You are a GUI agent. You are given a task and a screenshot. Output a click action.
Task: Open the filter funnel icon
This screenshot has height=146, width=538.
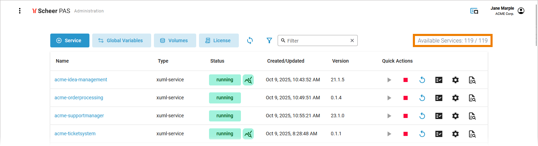click(x=269, y=40)
